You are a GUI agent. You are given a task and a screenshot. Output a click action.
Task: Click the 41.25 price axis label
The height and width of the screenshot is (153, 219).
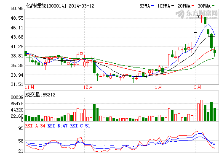click(17, 47)
